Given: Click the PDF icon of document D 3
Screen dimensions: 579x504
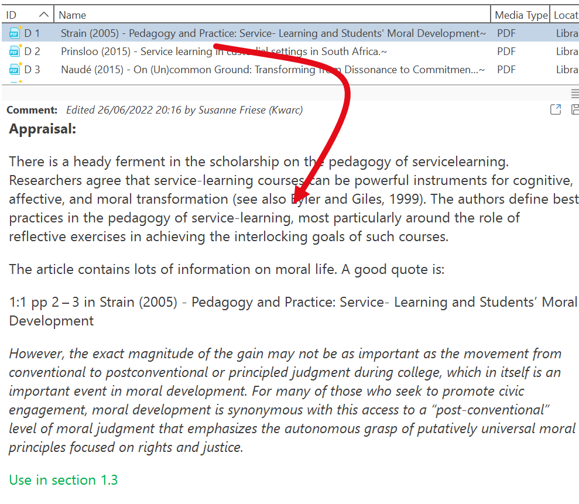Looking at the screenshot, I should click(15, 70).
